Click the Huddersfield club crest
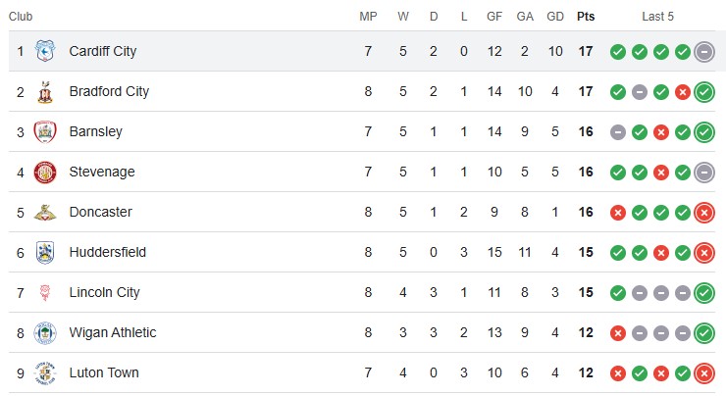This screenshot has width=726, height=396. pyautogui.click(x=45, y=253)
